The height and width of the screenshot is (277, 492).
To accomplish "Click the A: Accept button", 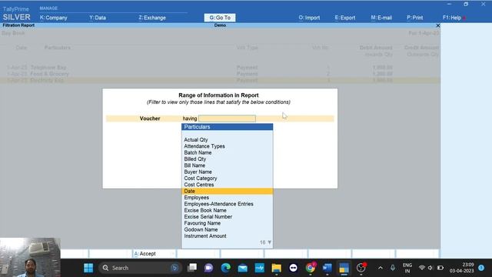I will [x=154, y=254].
